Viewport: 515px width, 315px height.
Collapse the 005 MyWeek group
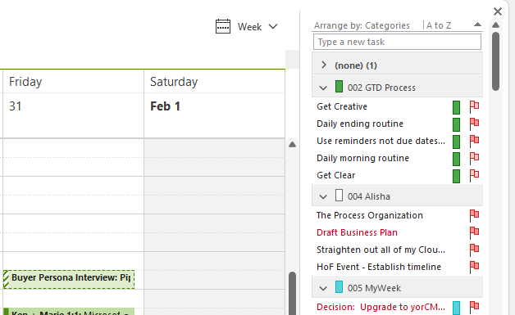[323, 289]
